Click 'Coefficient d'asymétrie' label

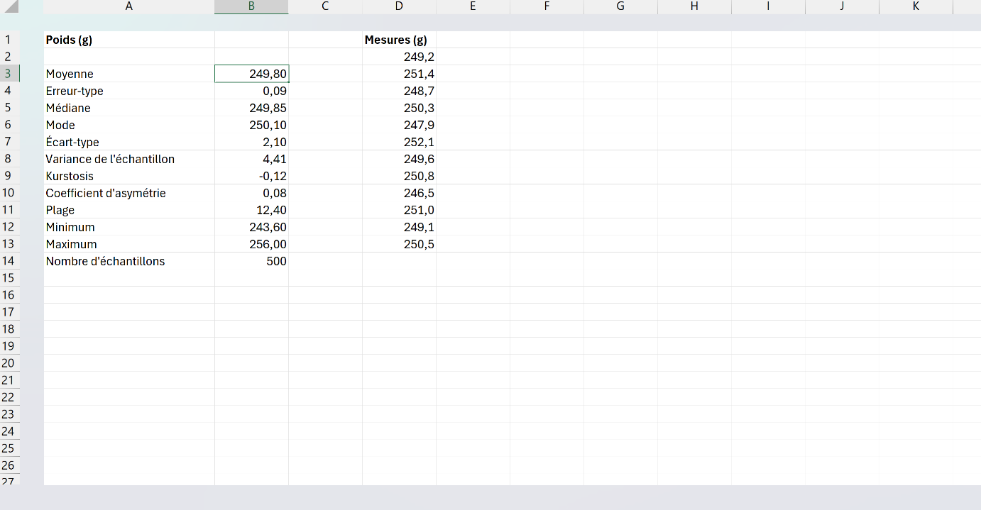[129, 193]
